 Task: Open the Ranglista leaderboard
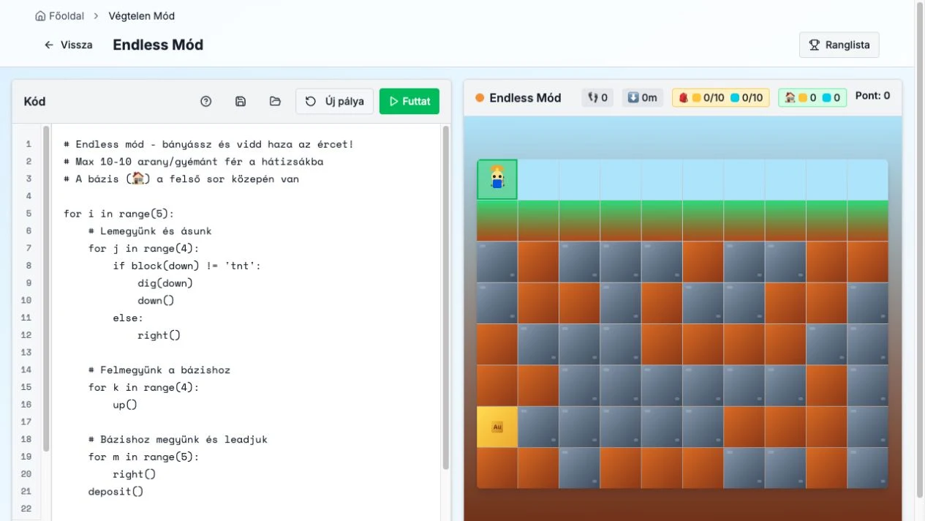pos(839,45)
